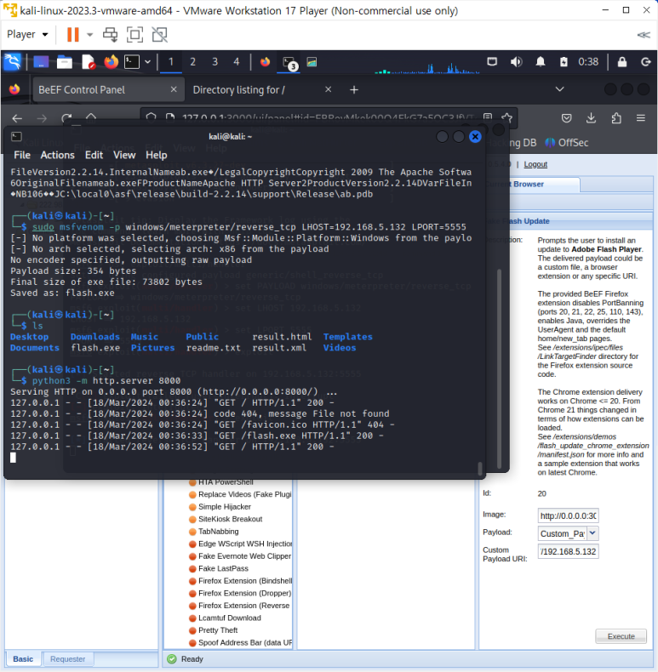The image size is (658, 672).
Task: Open the VMware Player menu
Action: pyautogui.click(x=27, y=34)
